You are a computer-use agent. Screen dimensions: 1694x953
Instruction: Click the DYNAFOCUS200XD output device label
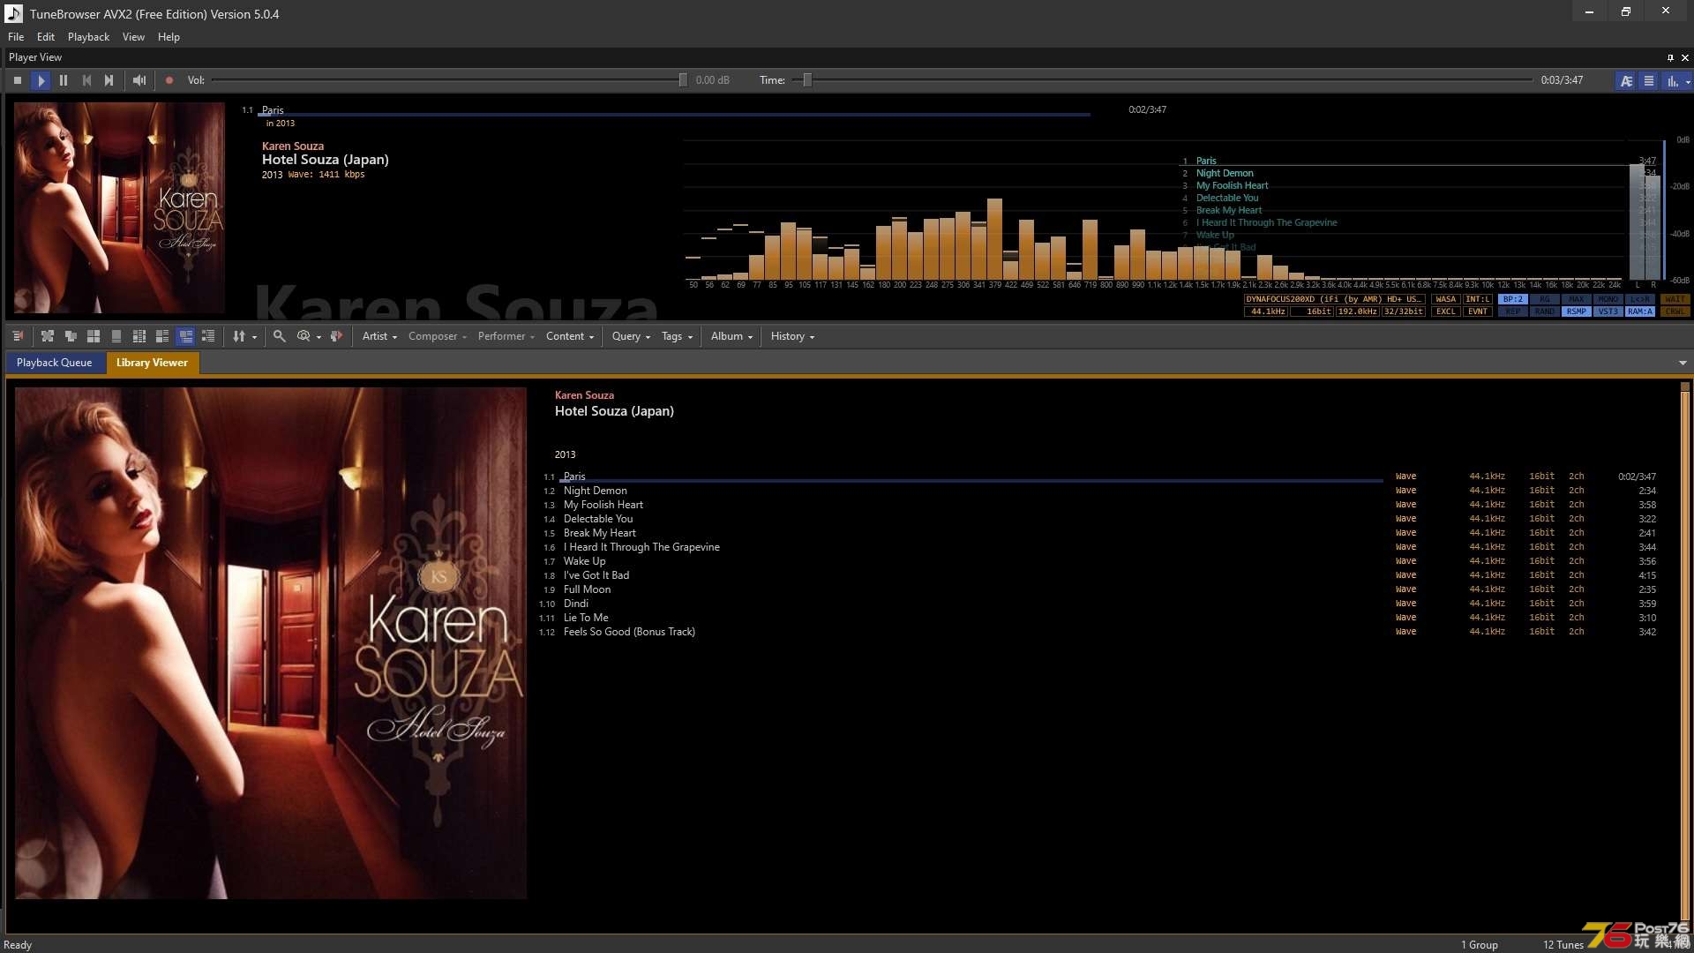click(1334, 300)
